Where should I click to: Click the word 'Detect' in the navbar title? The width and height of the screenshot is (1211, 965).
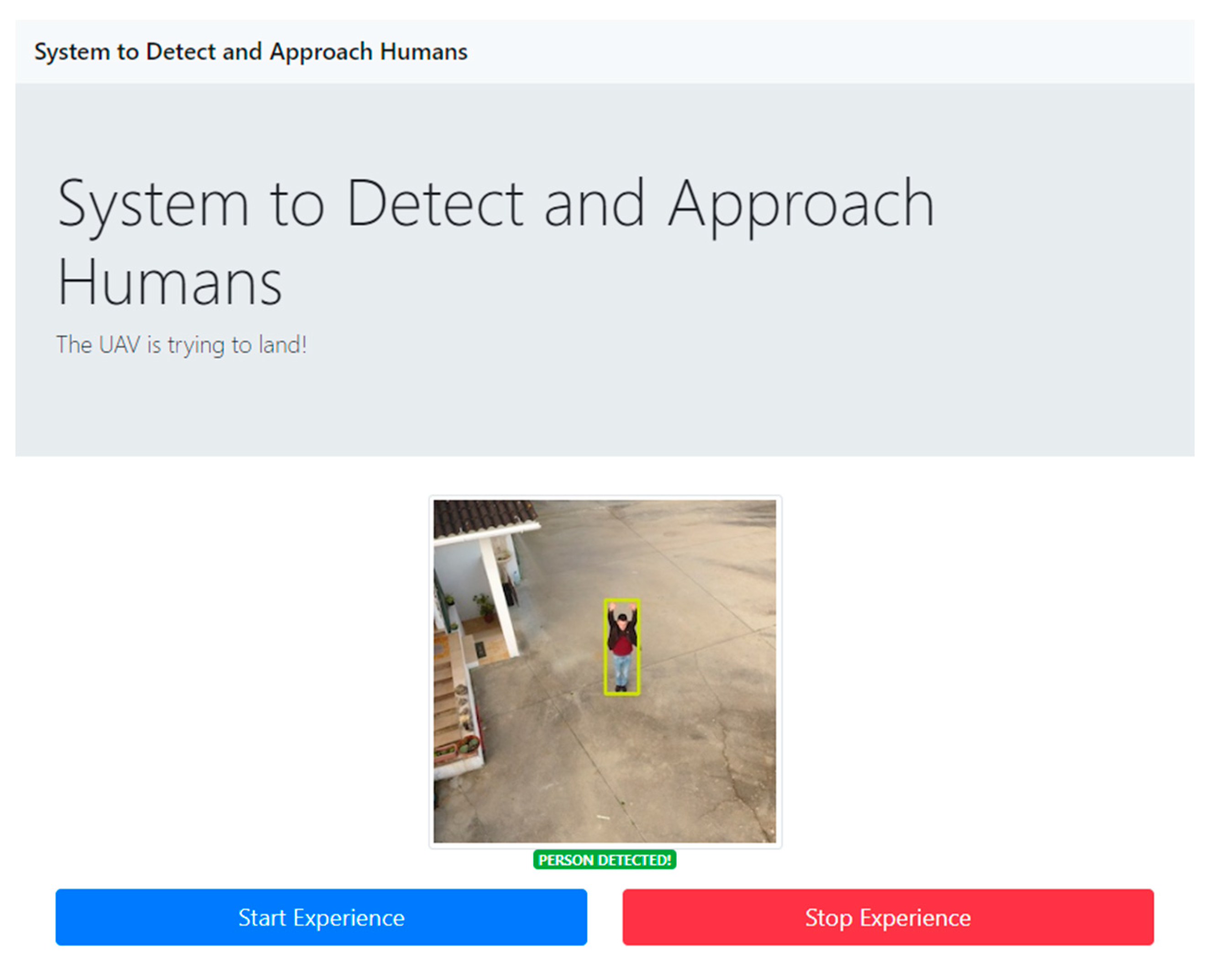click(x=180, y=52)
